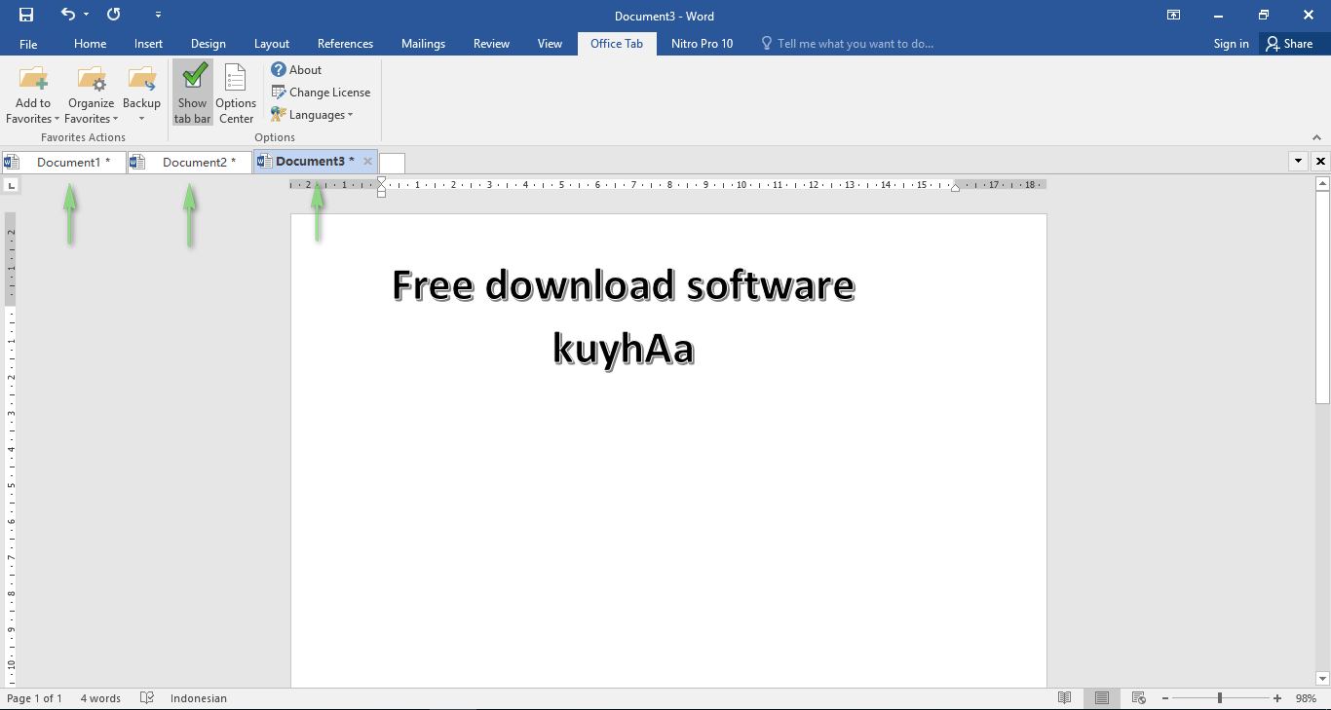Collapse the ribbon with the chevron

tap(1317, 137)
